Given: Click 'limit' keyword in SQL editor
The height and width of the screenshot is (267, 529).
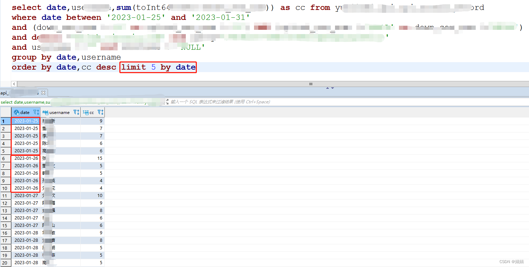Looking at the screenshot, I should tap(134, 67).
